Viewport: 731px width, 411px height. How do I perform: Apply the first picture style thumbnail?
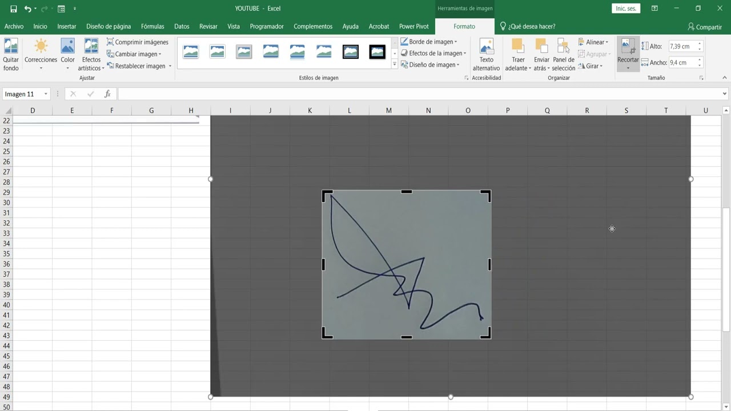pos(191,52)
